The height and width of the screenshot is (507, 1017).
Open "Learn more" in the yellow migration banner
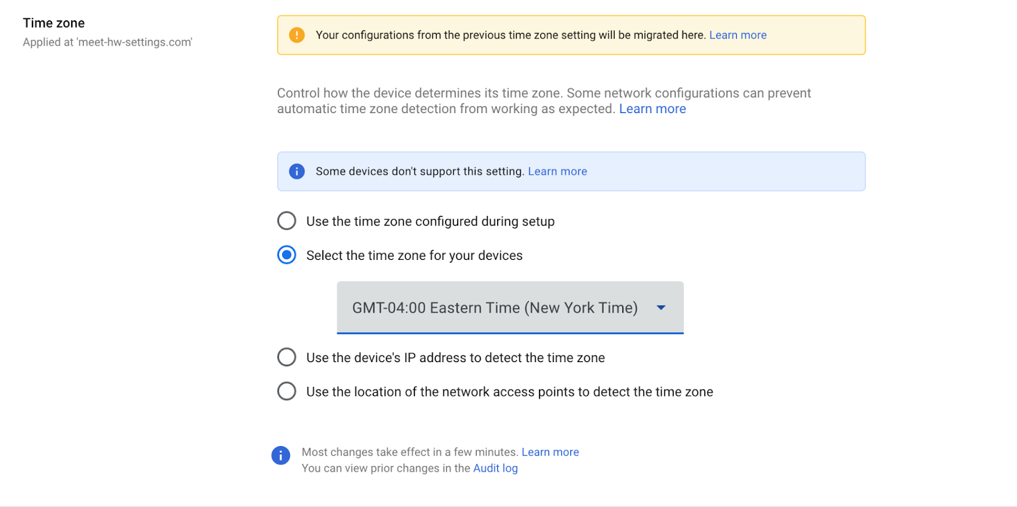coord(737,35)
